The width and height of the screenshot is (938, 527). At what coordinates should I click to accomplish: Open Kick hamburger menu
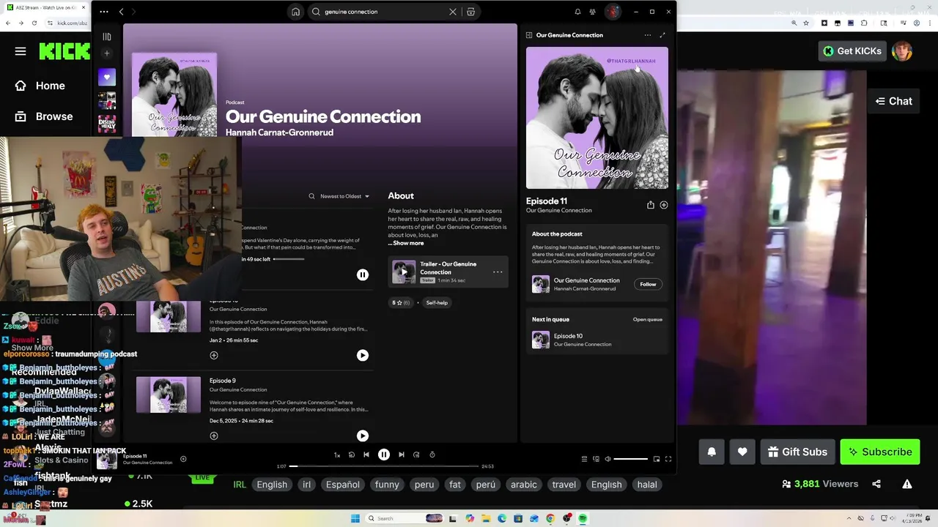[21, 51]
